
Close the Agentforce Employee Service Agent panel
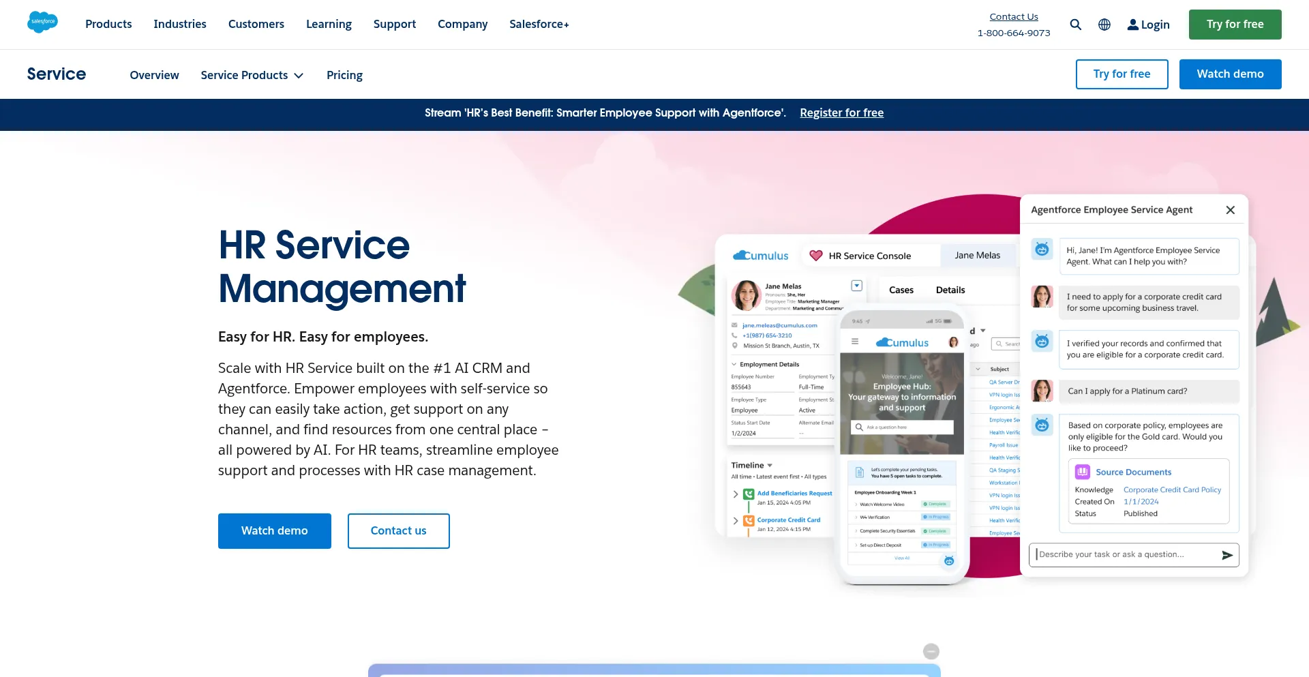coord(1230,210)
